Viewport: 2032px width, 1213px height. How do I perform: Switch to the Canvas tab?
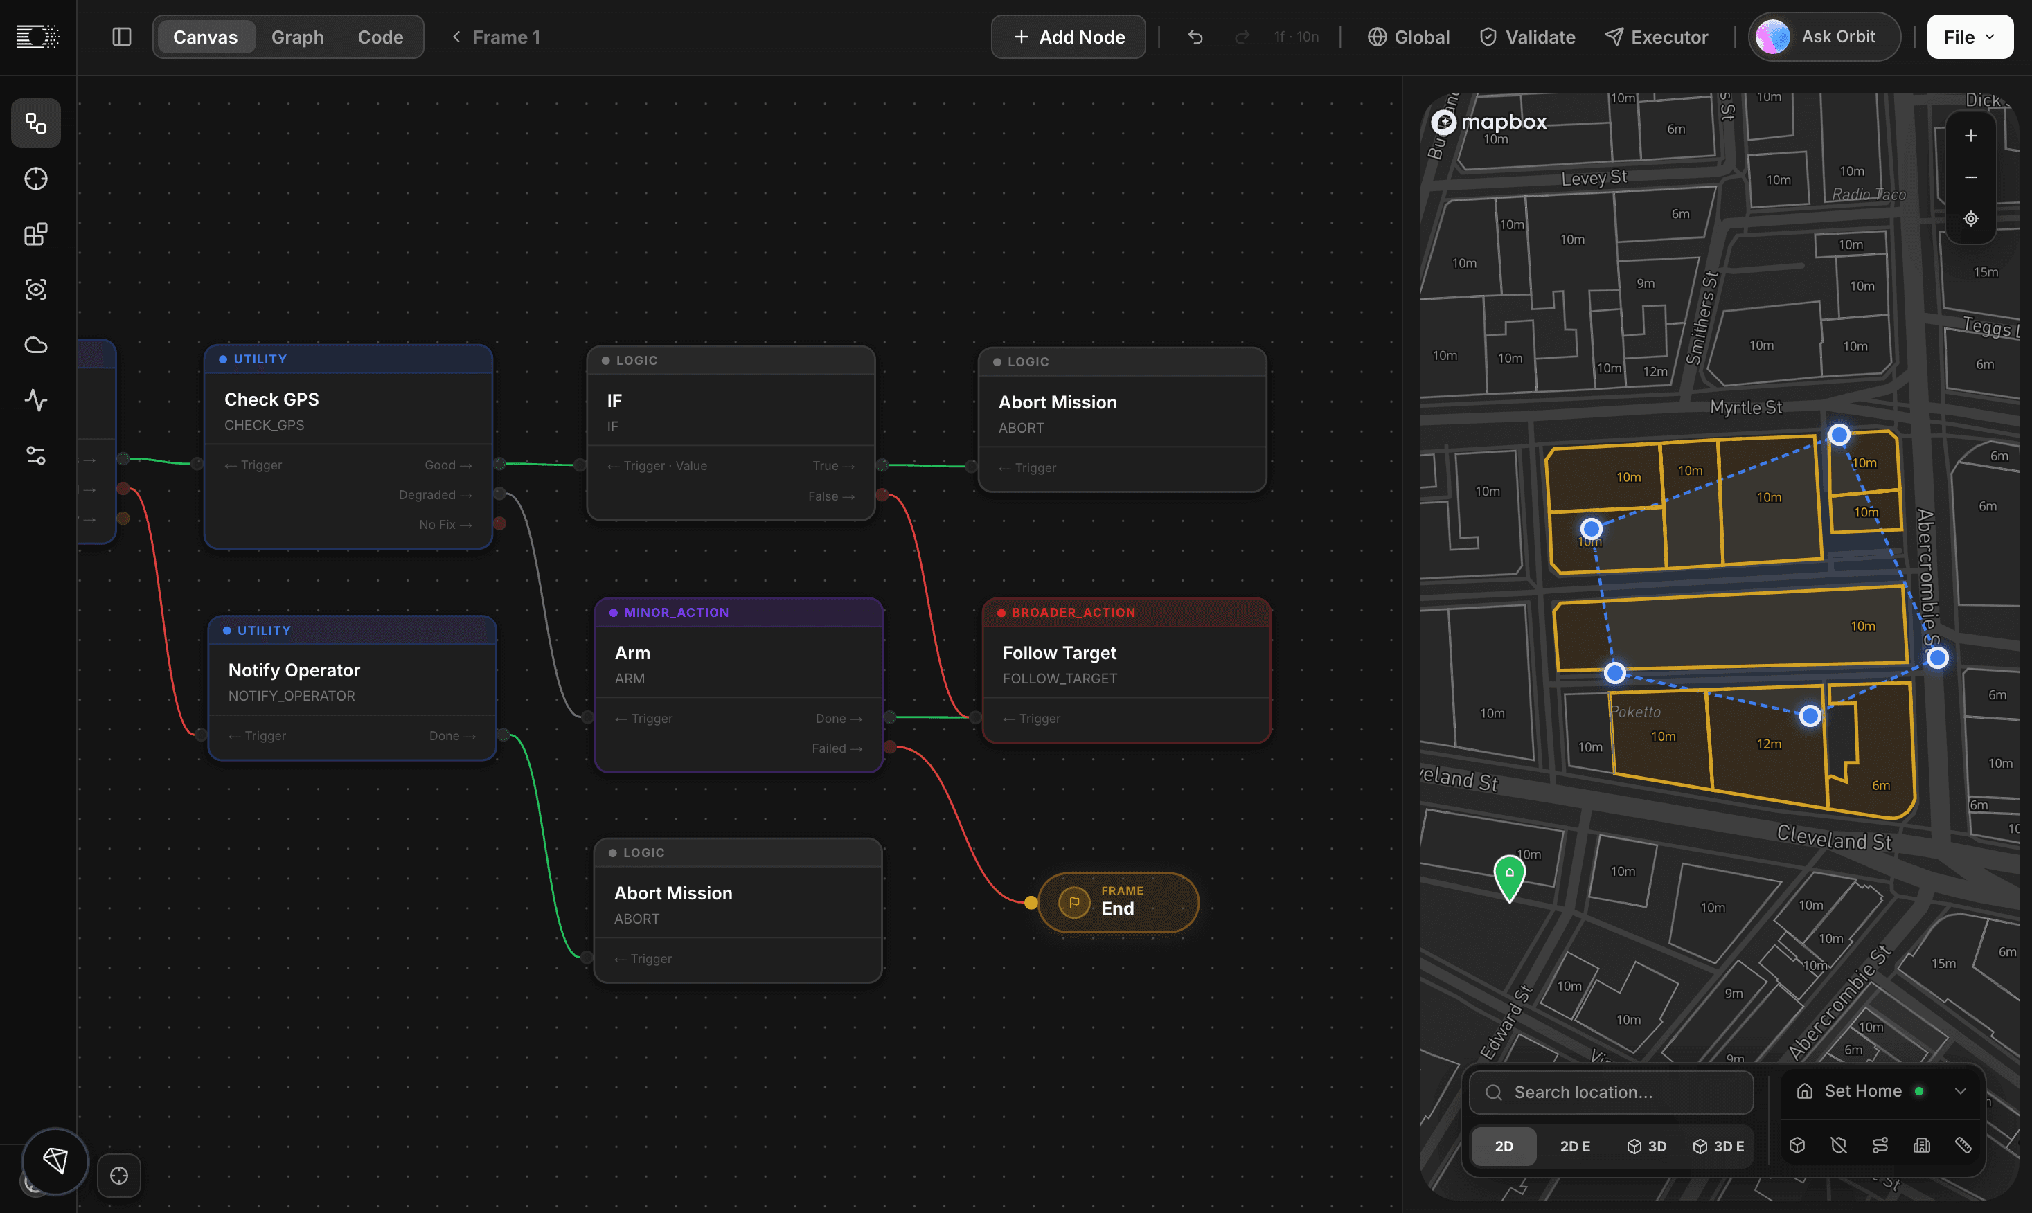tap(205, 37)
